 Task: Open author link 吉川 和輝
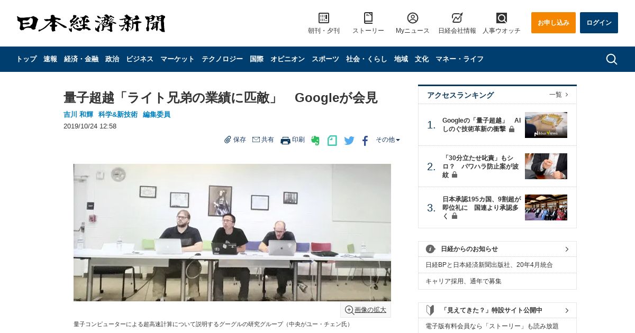pos(78,115)
